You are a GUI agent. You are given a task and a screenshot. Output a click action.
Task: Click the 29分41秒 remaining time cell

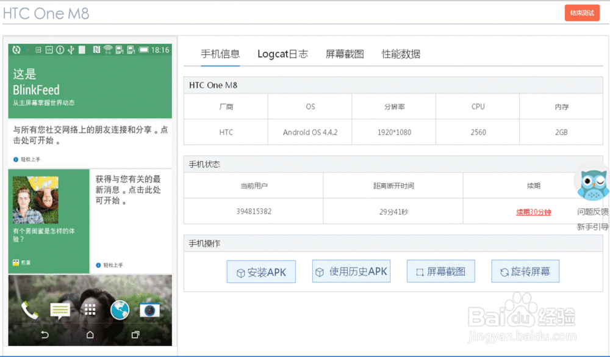pyautogui.click(x=393, y=212)
